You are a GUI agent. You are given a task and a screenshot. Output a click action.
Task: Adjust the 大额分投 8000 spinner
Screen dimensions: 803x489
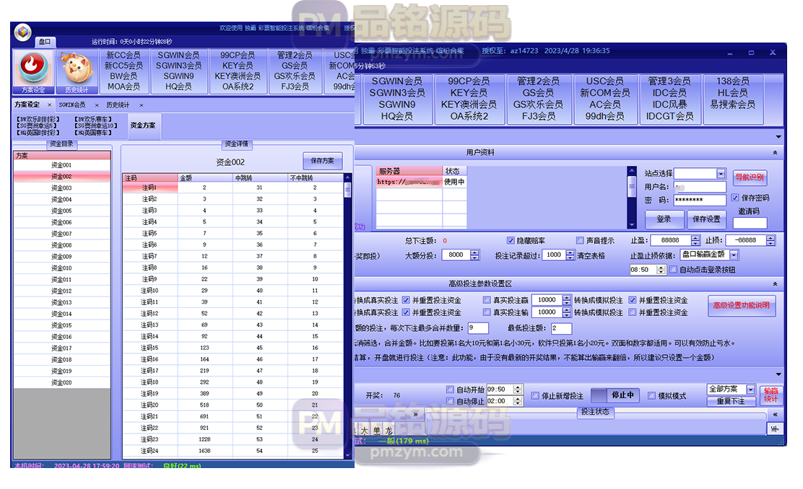tap(474, 255)
